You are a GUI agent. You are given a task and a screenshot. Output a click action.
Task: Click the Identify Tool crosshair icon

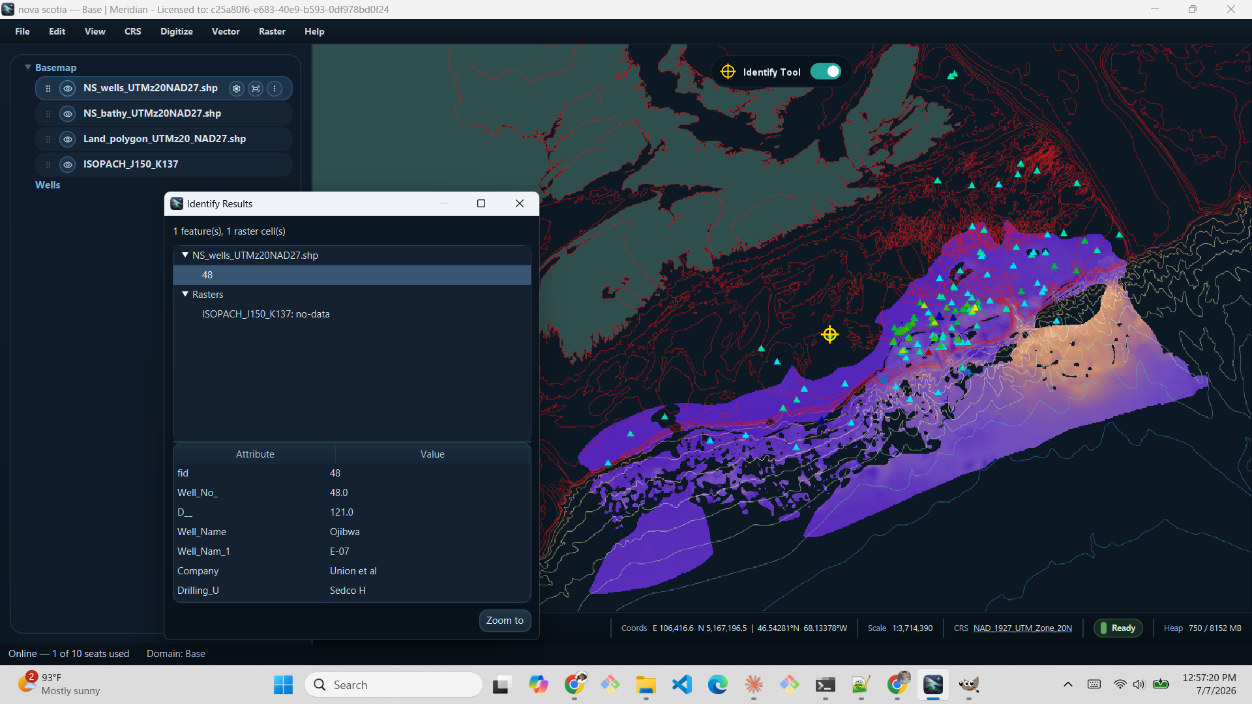(x=728, y=72)
